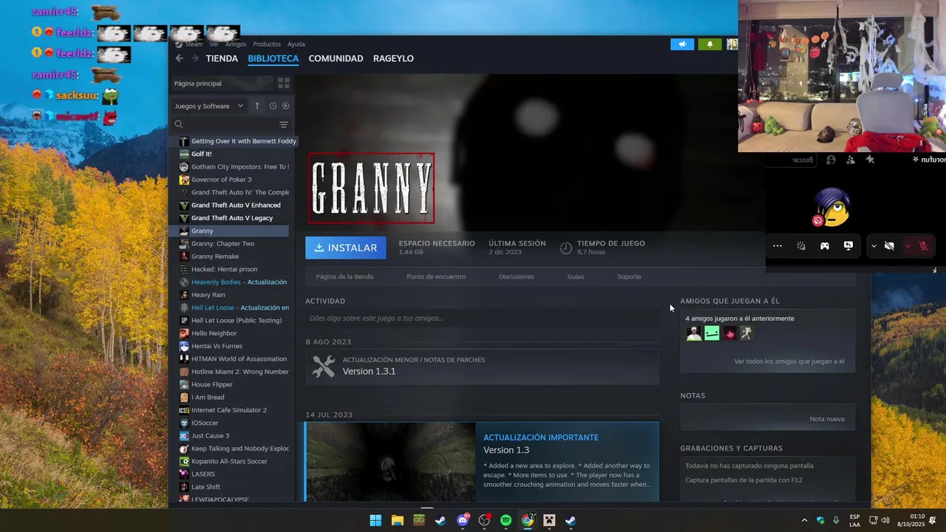Open the Ayuda menu
Screen dimensions: 946x532
pos(296,44)
